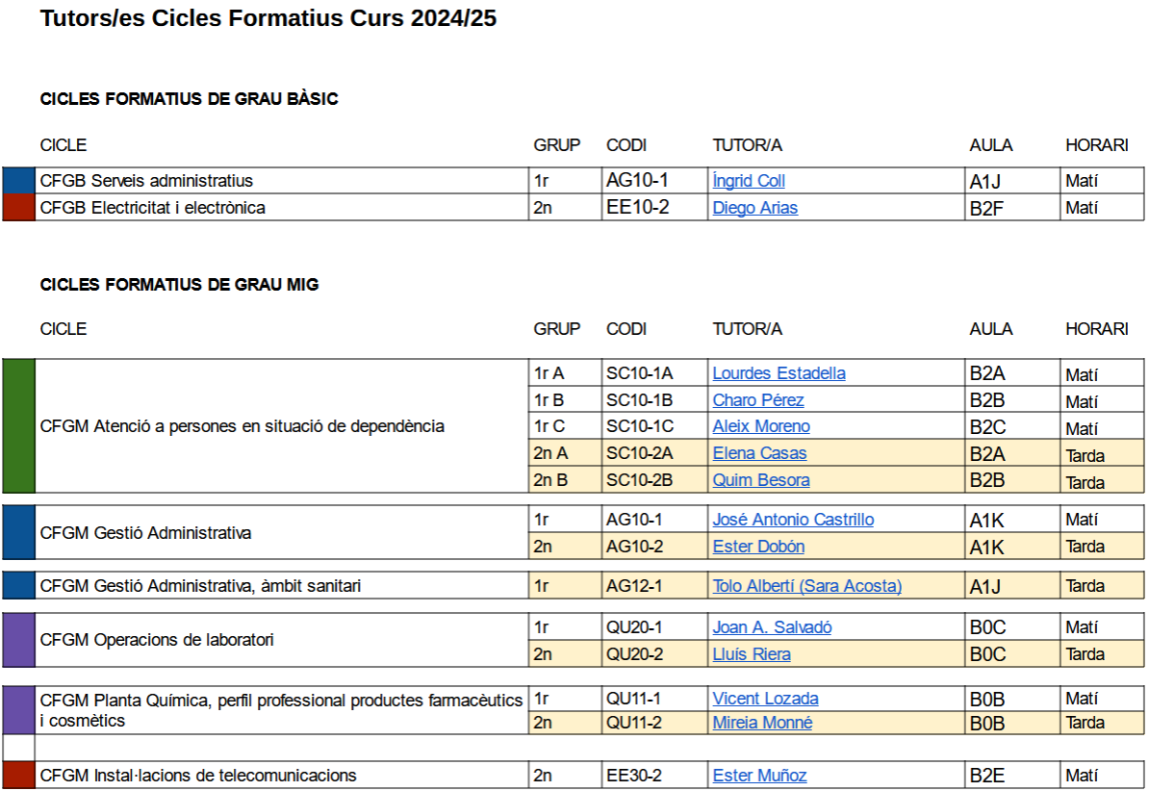Open José Antonio Castrillo link
The image size is (1149, 791).
[x=793, y=520]
